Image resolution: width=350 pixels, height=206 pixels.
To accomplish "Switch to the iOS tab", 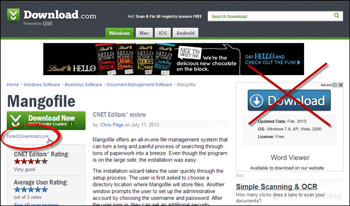I will (x=162, y=33).
